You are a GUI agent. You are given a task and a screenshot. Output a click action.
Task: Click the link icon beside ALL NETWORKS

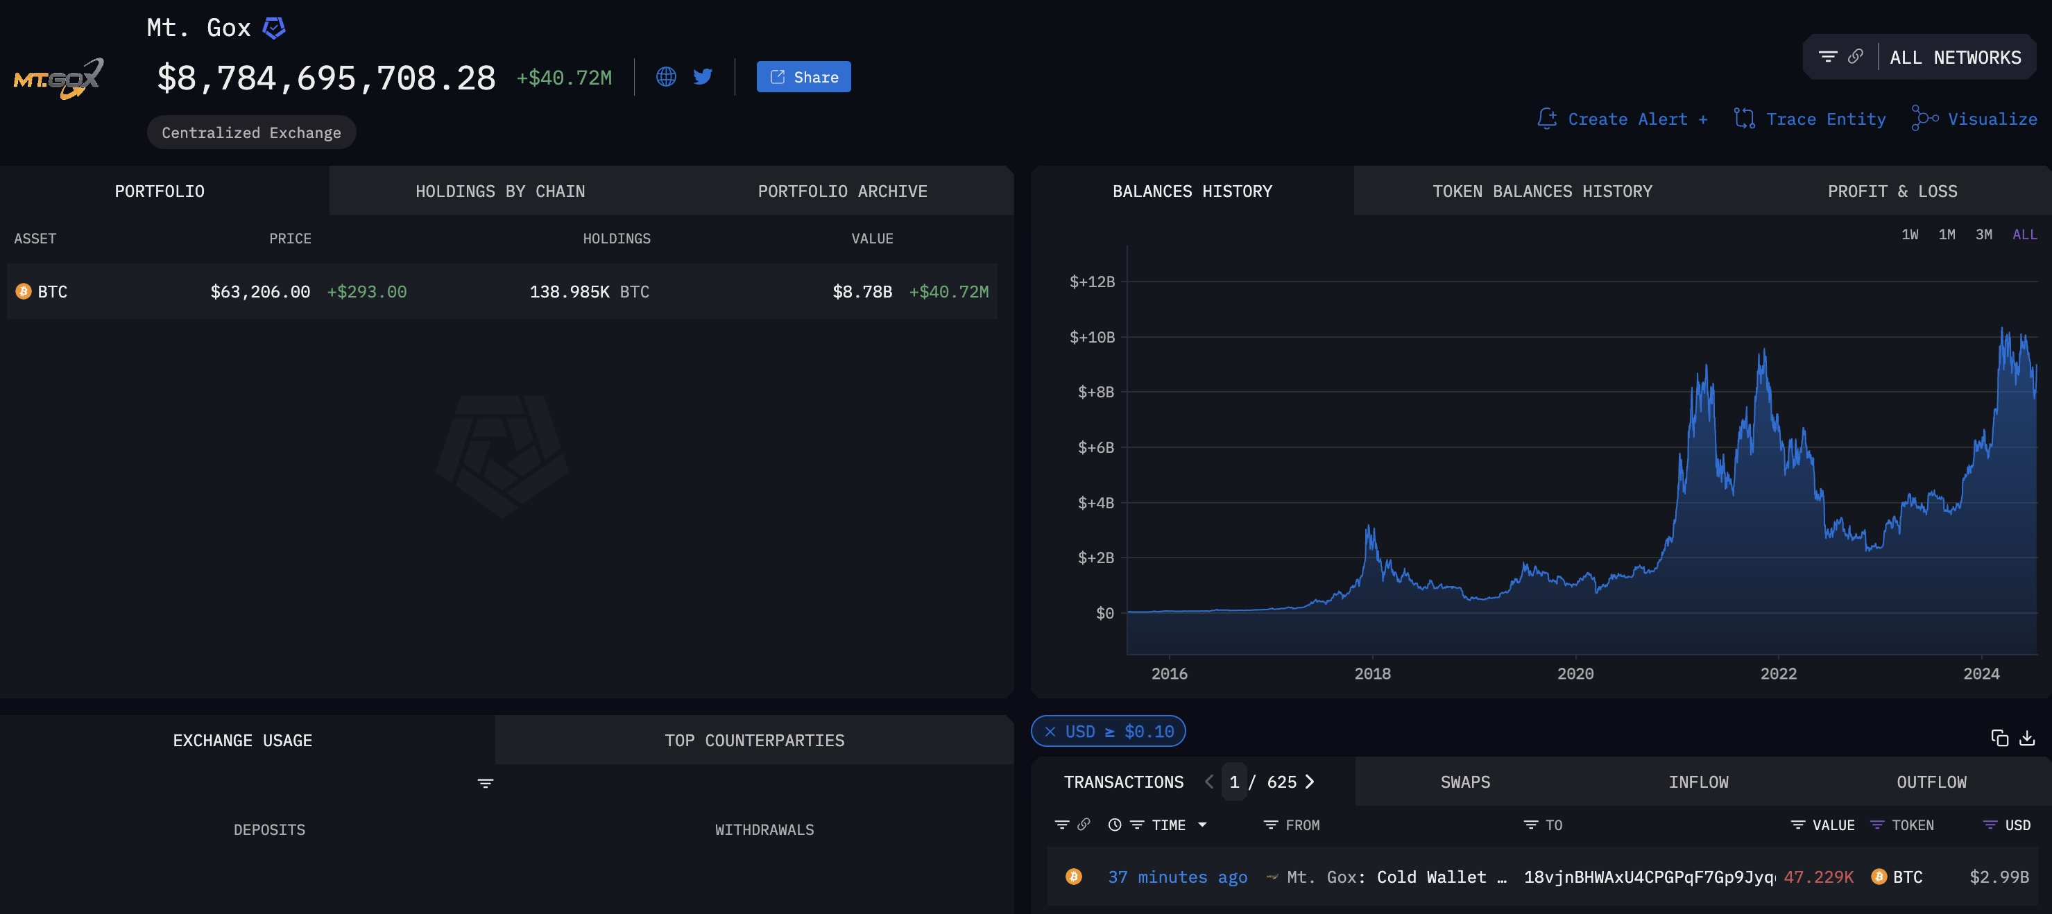coord(1855,57)
